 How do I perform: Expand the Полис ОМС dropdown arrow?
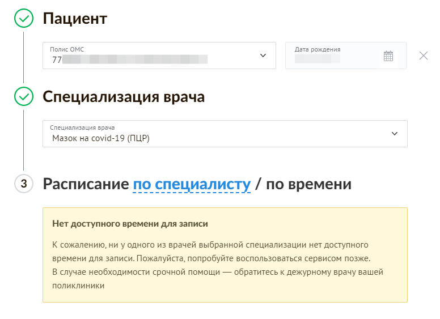pyautogui.click(x=263, y=56)
